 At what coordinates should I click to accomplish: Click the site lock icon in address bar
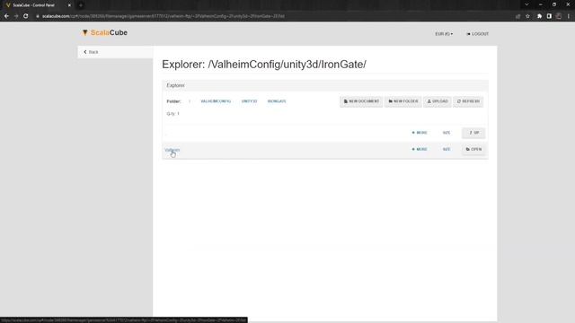[x=38, y=16]
